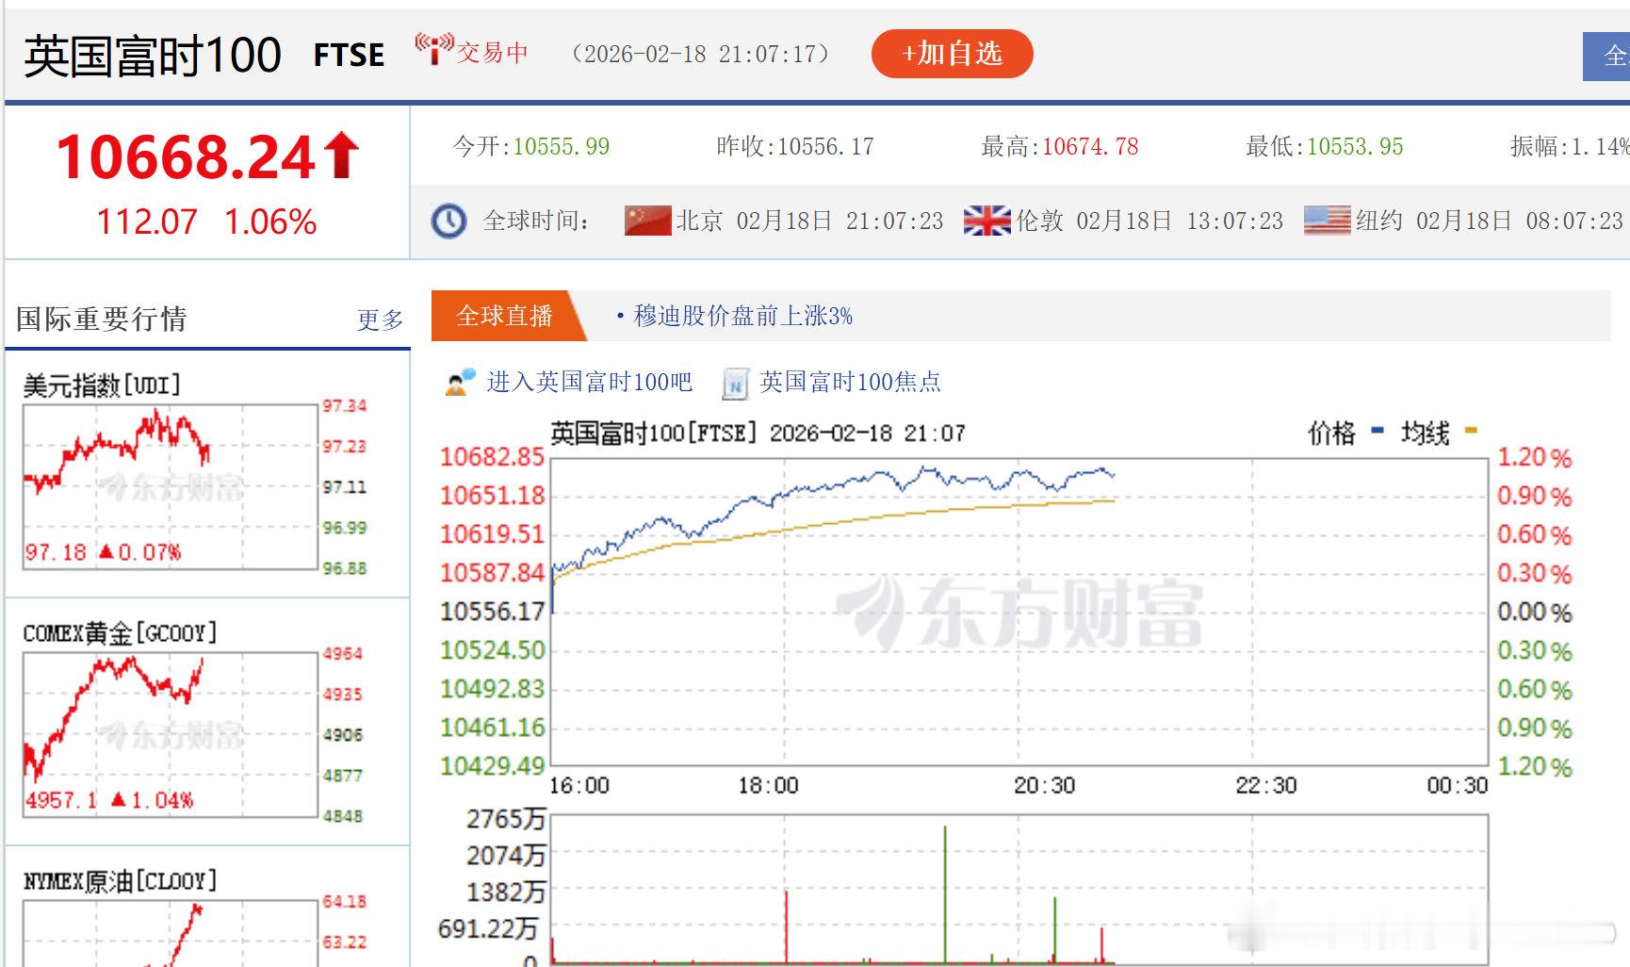This screenshot has height=967, width=1630.
Task: Click the 20:30 time axis label
Action: 1044,786
